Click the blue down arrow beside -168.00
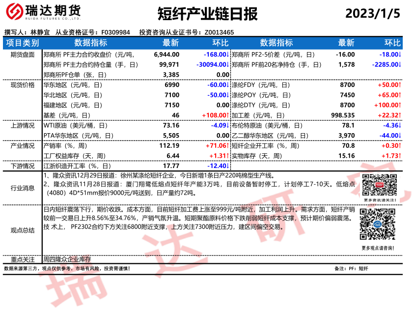The width and height of the screenshot is (414, 310). (x=228, y=55)
